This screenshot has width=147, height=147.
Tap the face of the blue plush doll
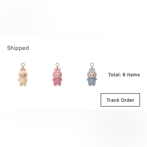tap(92, 75)
